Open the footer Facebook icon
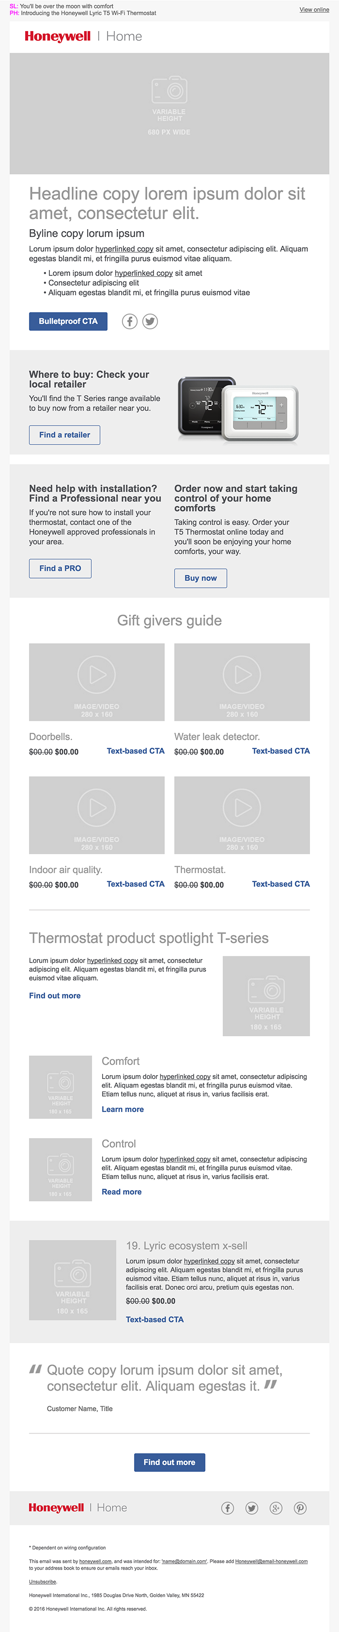This screenshot has height=1632, width=339. click(227, 1508)
